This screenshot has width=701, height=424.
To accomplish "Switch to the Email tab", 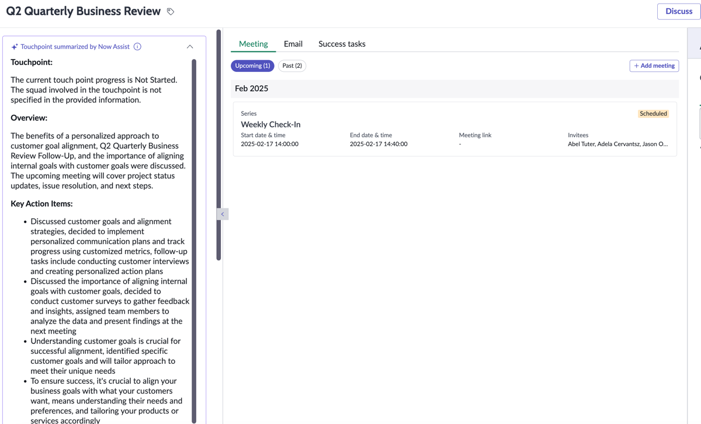I will [293, 44].
